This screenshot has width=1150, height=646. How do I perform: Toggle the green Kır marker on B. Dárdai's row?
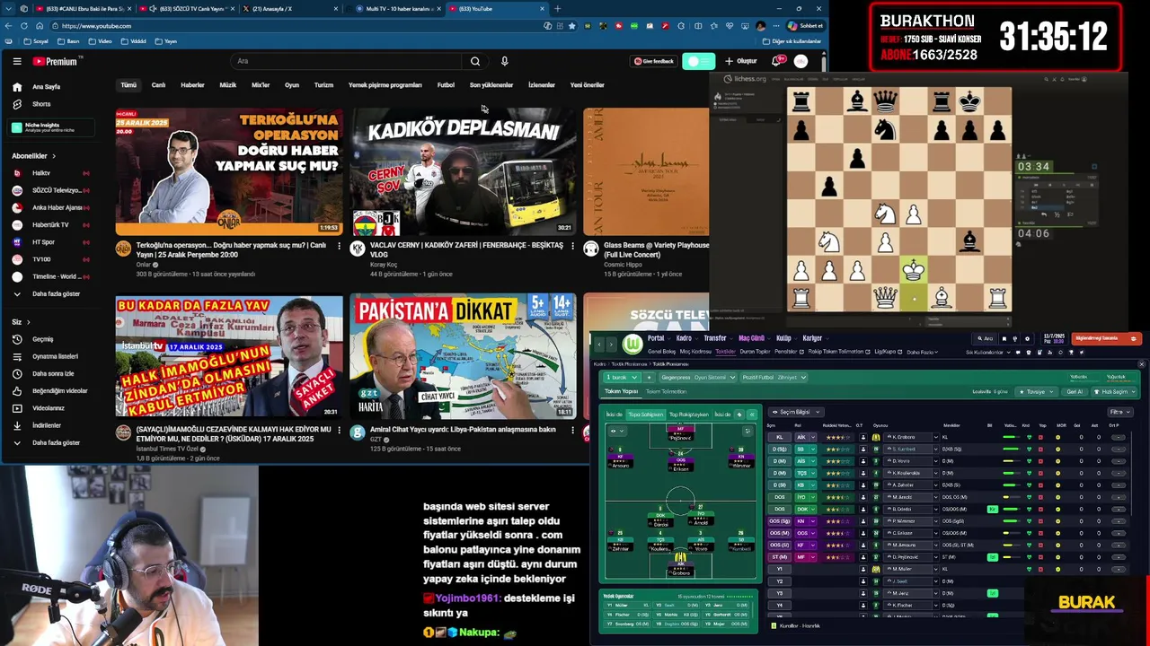pyautogui.click(x=993, y=509)
